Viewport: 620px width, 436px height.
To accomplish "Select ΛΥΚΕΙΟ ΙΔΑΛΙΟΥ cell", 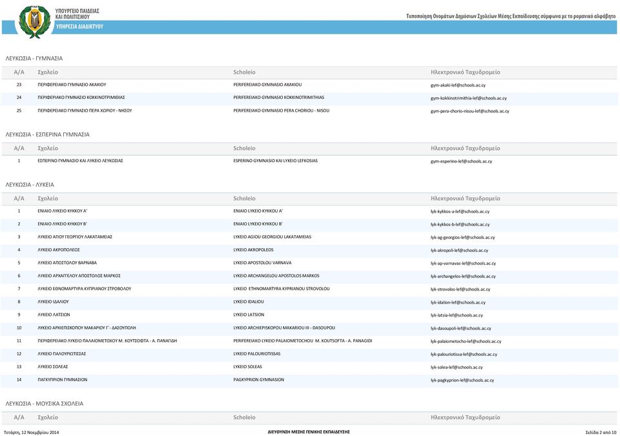I will click(53, 302).
